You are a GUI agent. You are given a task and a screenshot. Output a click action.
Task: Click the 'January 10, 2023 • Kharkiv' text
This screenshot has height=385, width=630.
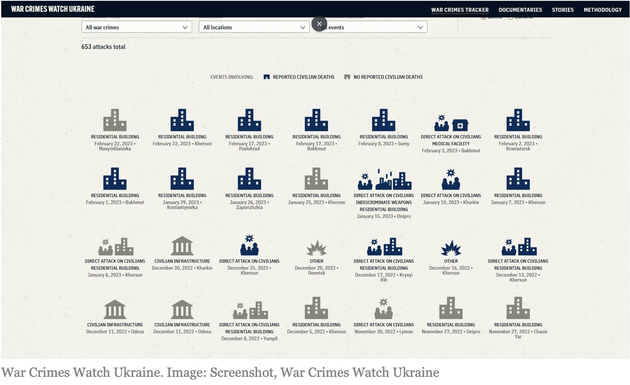(x=451, y=202)
